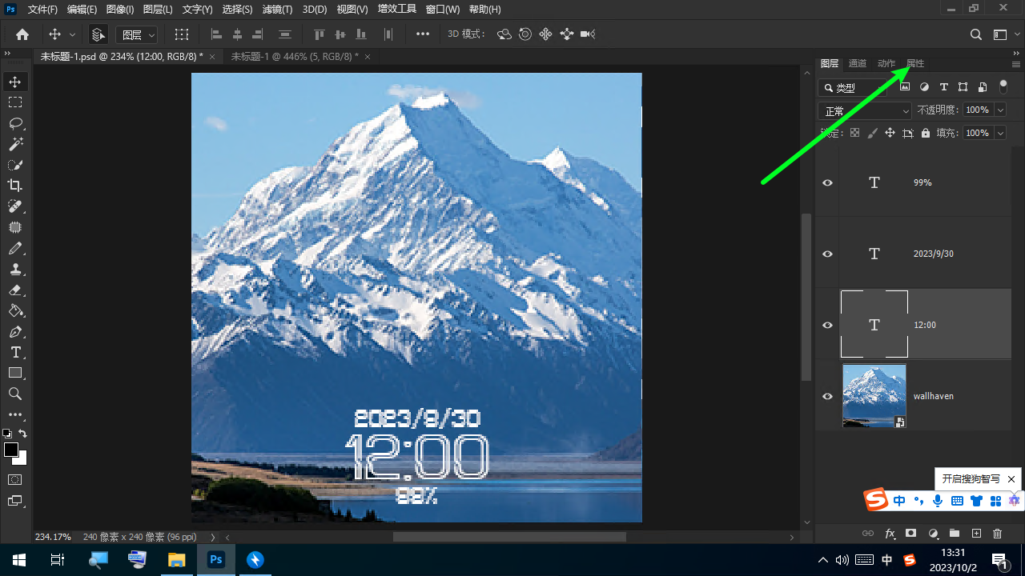Open the blend mode 正常 dropdown
Viewport: 1025px width, 576px height.
[864, 111]
